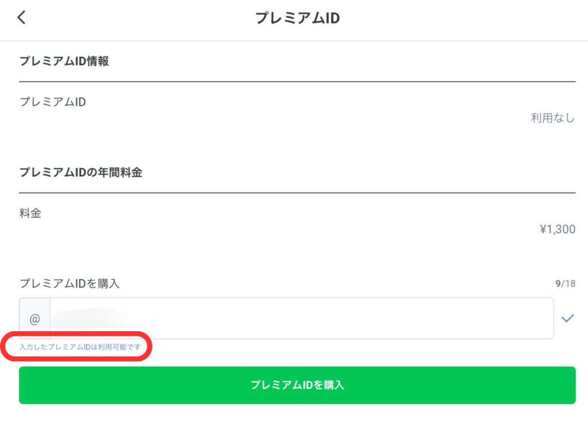Tap the back chevron to leave プレミアムID screen
Image resolution: width=588 pixels, height=442 pixels.
tap(21, 17)
